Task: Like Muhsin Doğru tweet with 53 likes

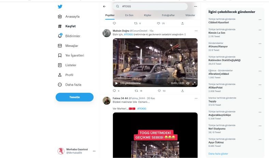Action: pos(159,91)
